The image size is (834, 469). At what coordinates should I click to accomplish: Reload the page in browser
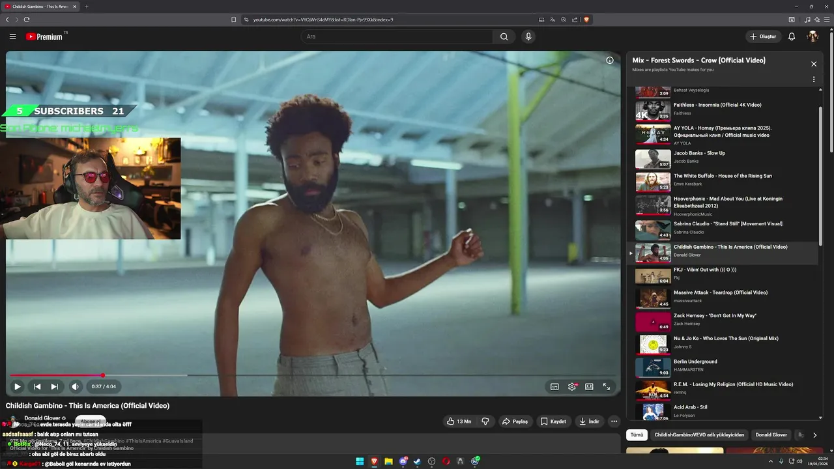27,20
